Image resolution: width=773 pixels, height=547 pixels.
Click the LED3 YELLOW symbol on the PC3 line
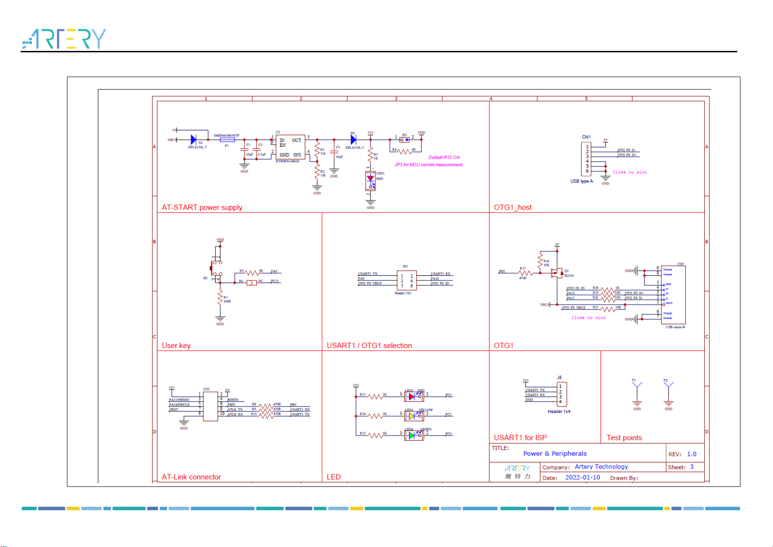click(414, 416)
